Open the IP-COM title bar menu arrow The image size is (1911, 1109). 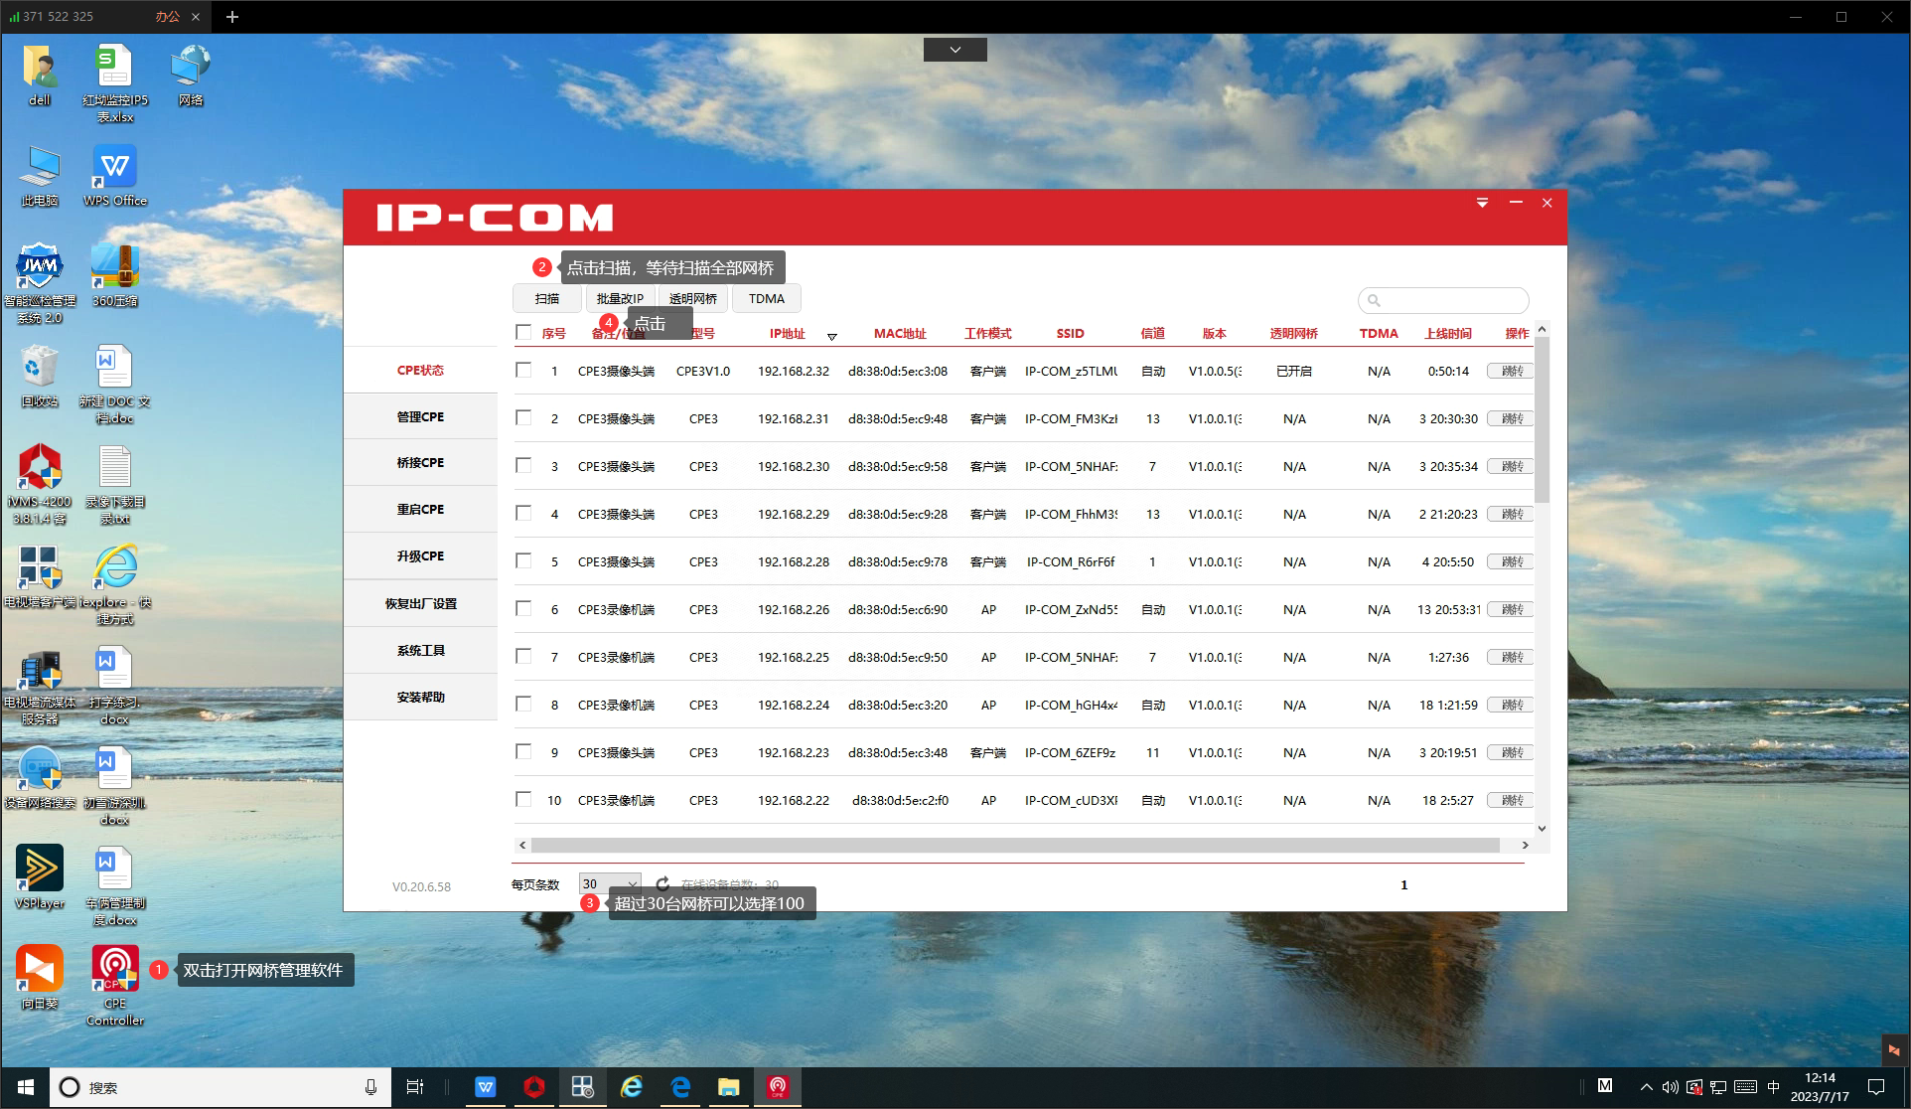tap(1482, 203)
